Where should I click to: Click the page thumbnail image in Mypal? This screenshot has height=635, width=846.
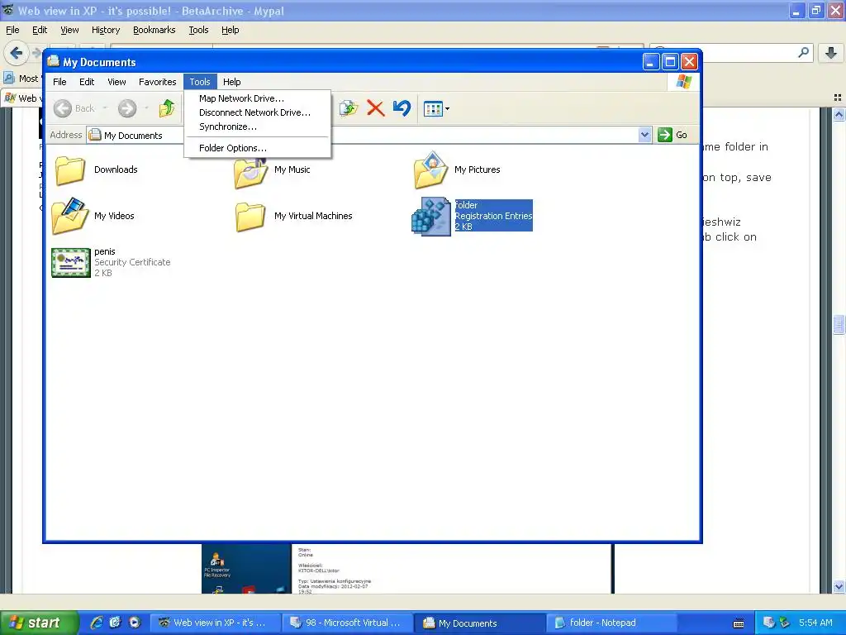pos(407,569)
